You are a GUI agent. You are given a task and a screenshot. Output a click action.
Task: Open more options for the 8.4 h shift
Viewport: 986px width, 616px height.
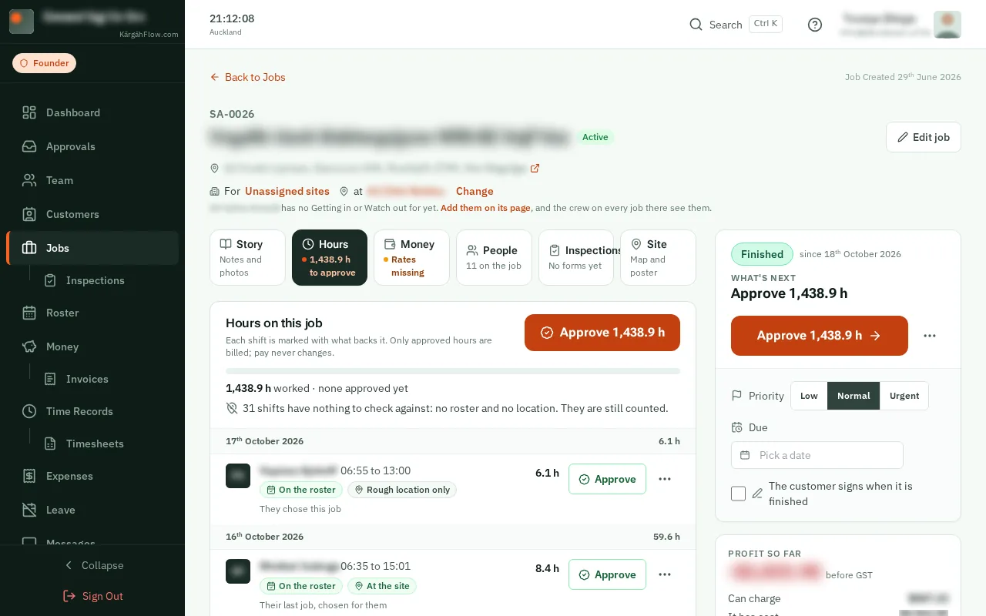[x=665, y=574]
